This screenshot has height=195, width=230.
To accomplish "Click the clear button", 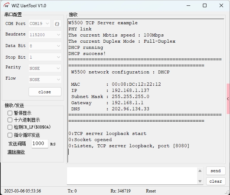I will coord(216,181).
